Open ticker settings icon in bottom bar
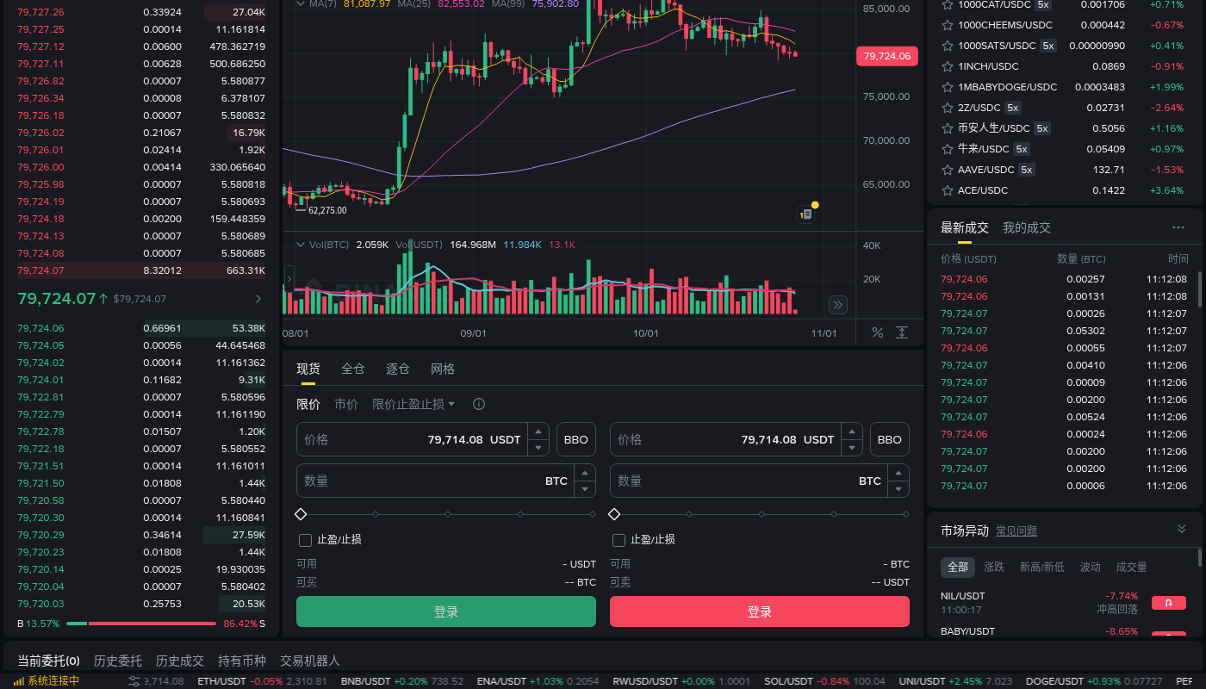Image resolution: width=1206 pixels, height=689 pixels. click(x=134, y=681)
